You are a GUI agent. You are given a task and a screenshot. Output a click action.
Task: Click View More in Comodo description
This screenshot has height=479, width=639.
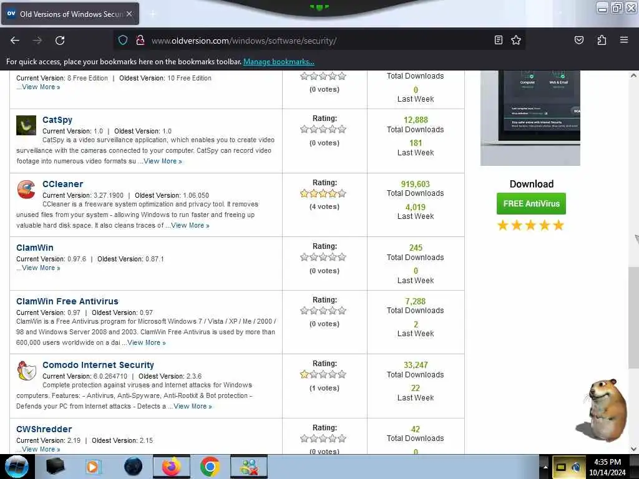click(192, 407)
